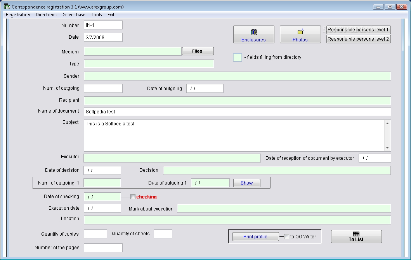Click the Subject scrollbar up arrow

(387, 123)
